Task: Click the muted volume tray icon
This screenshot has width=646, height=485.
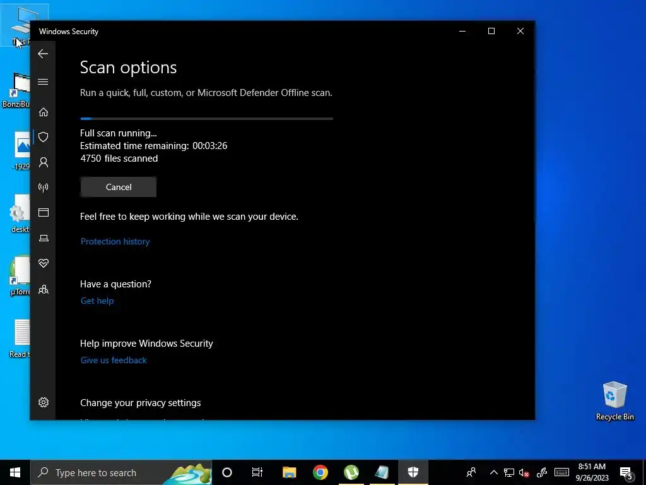Action: pos(524,472)
